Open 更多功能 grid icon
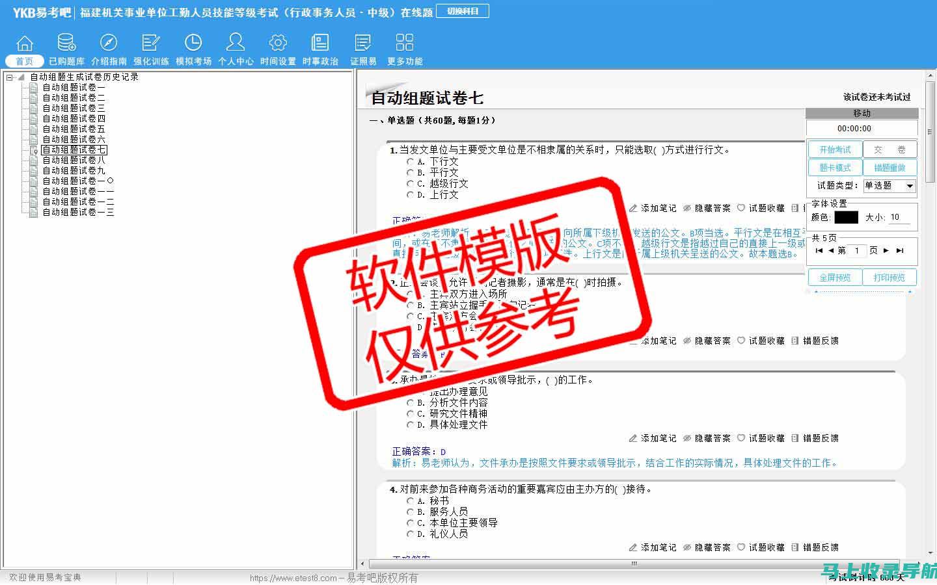937x585 pixels. click(x=405, y=44)
